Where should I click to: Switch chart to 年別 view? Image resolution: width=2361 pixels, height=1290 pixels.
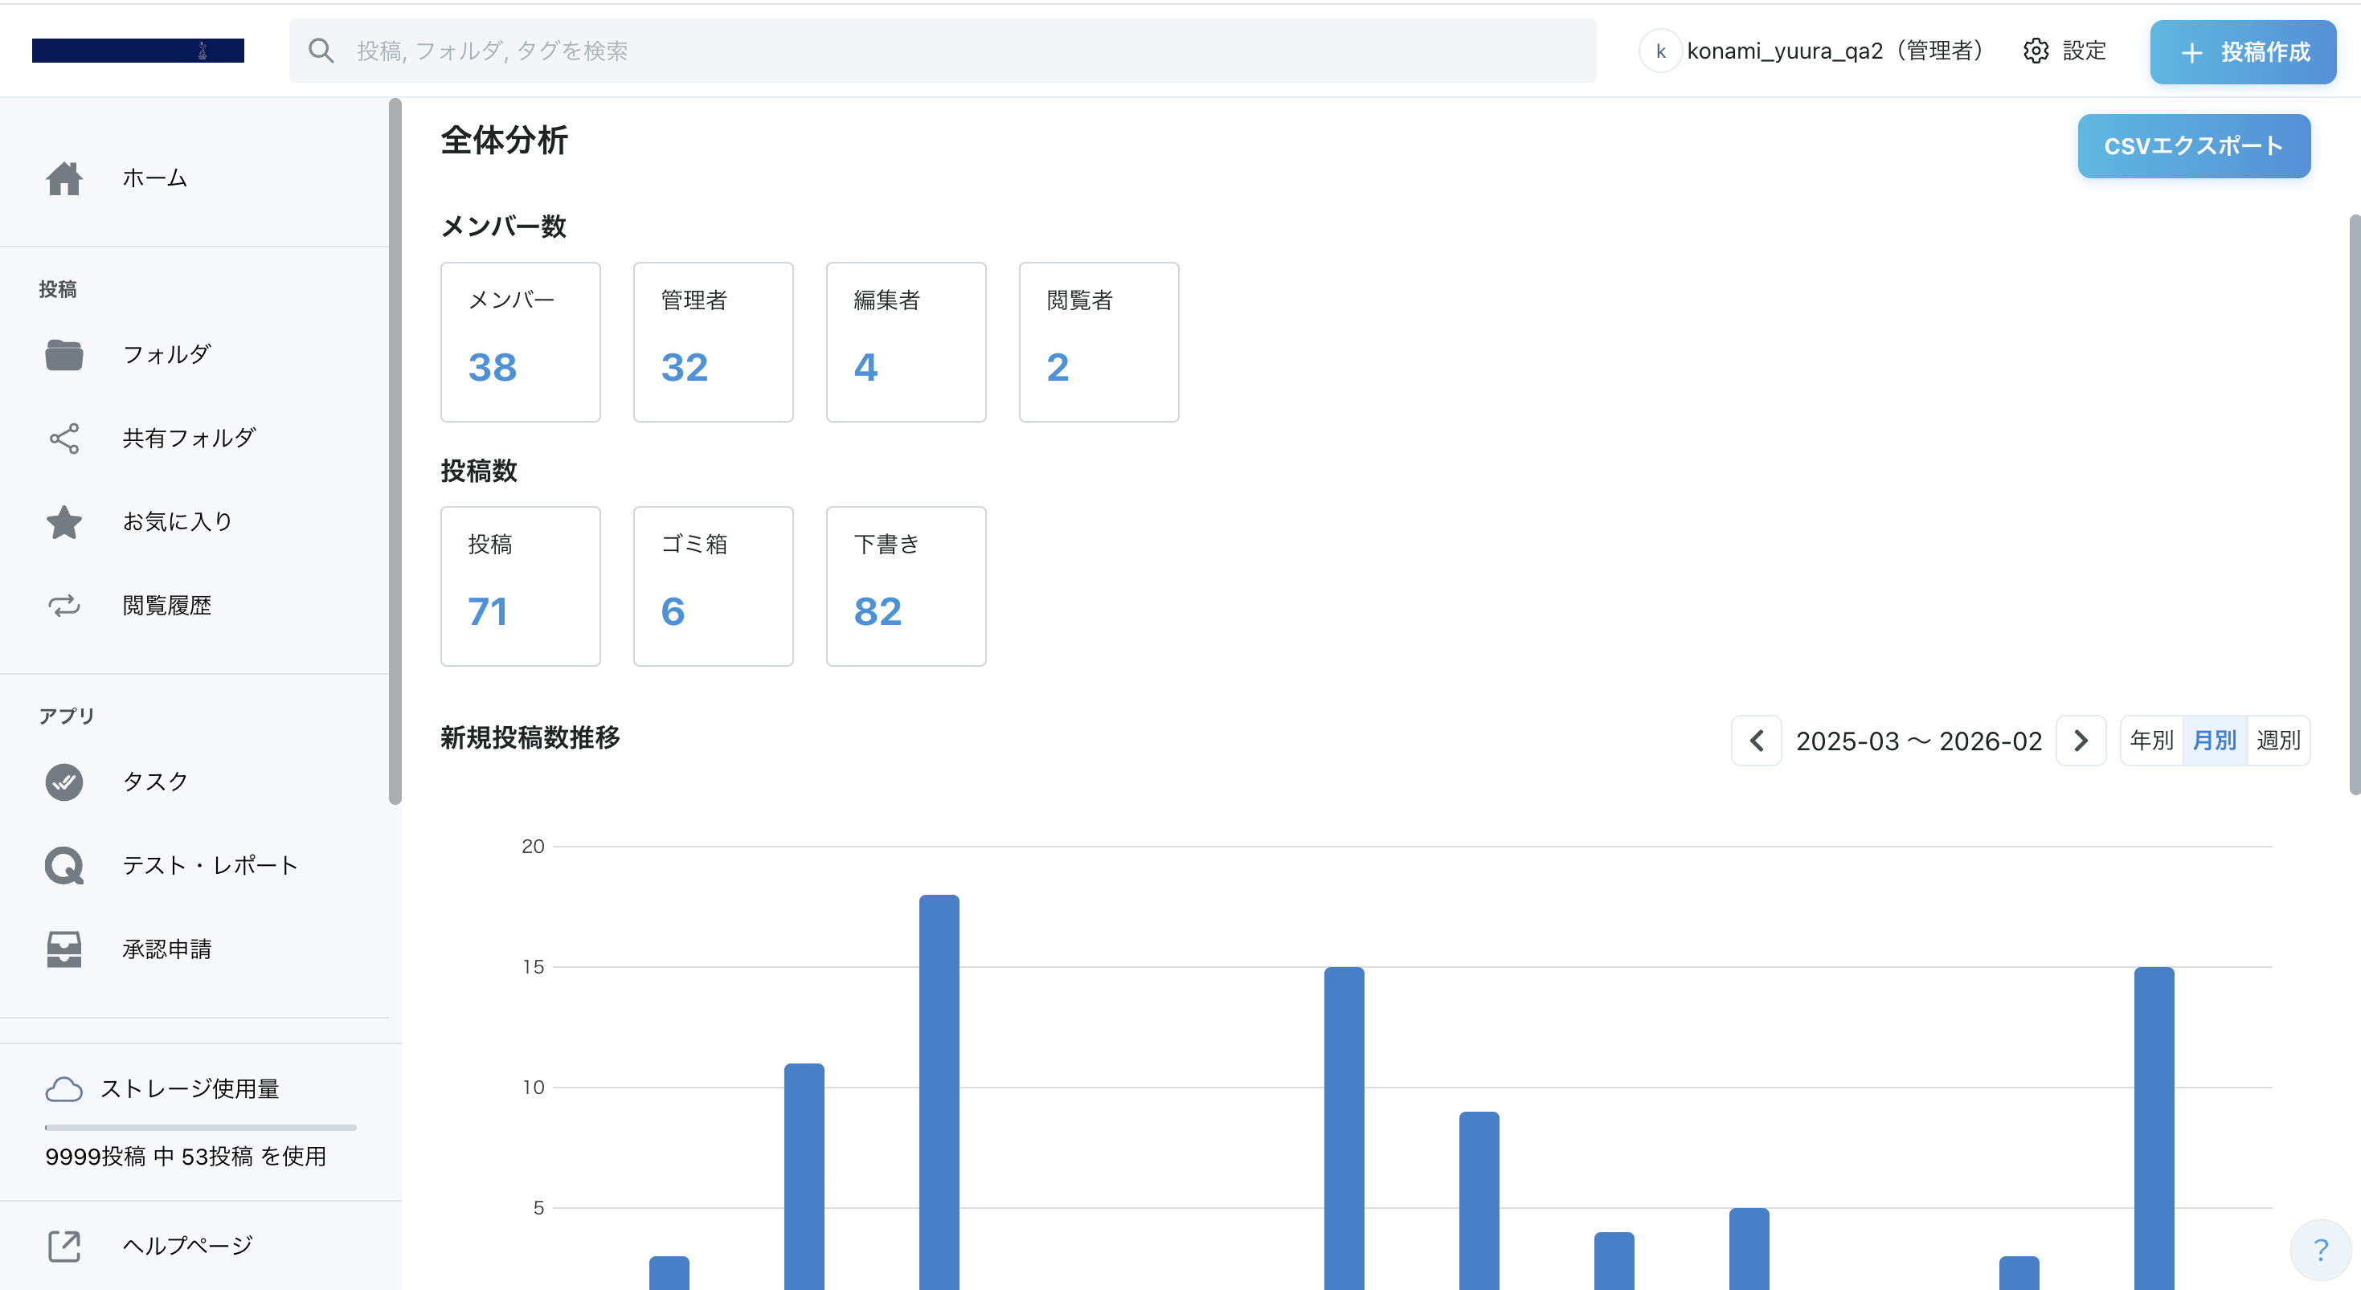[2151, 741]
